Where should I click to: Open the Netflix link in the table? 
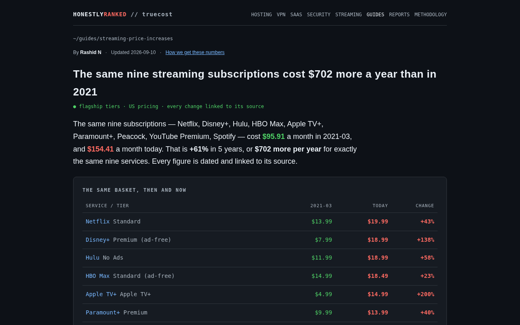[97, 221]
